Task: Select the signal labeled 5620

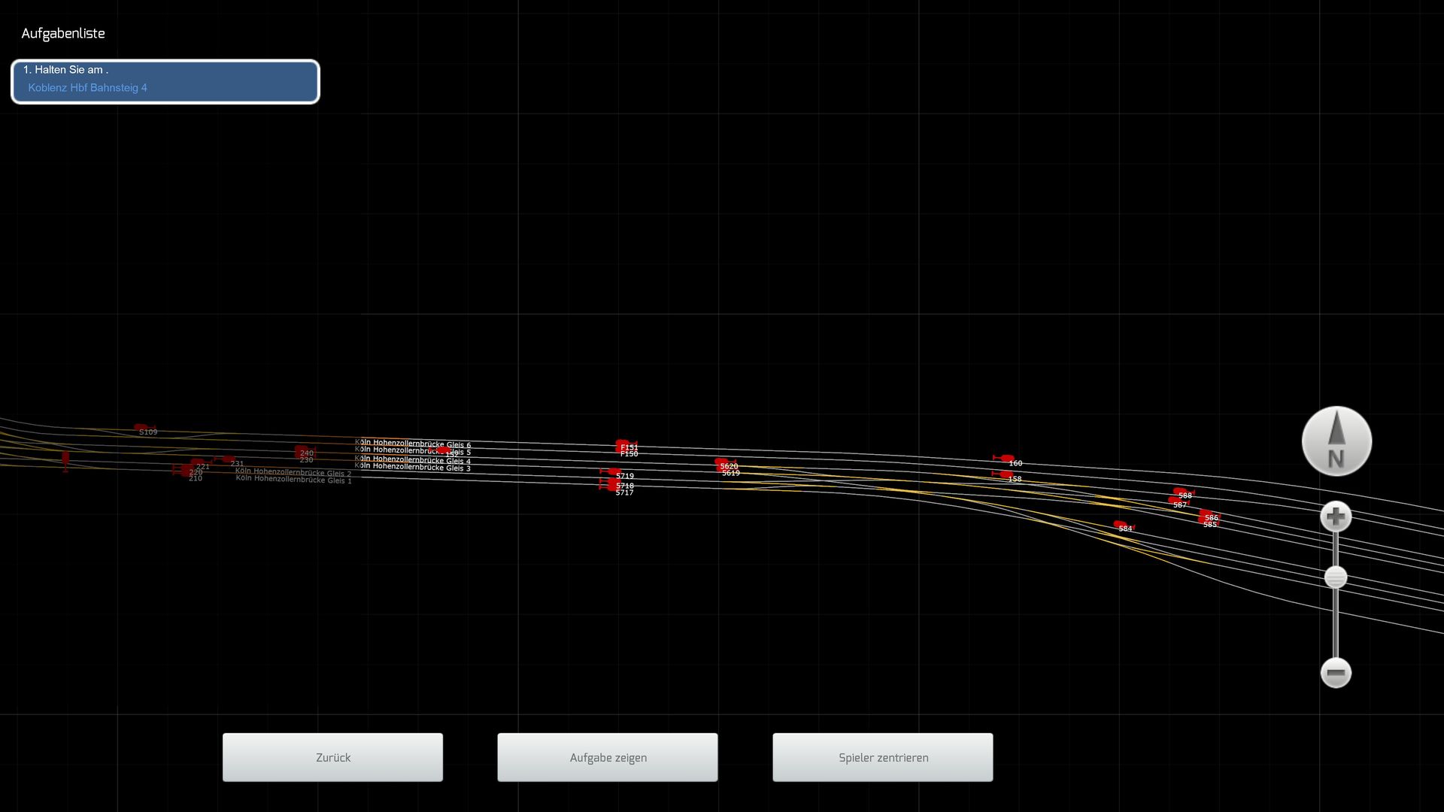Action: coord(722,462)
